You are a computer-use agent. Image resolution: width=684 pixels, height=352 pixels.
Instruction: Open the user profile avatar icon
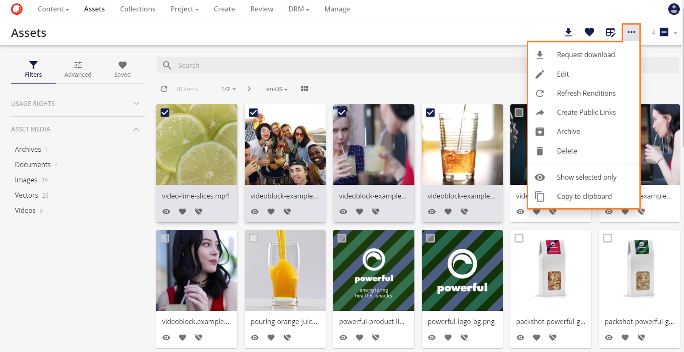coord(673,9)
